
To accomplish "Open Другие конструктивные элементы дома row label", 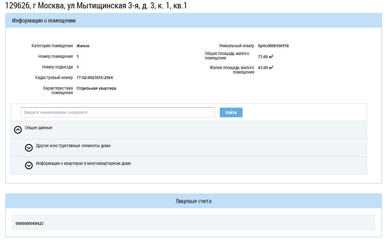I will pos(73,146).
